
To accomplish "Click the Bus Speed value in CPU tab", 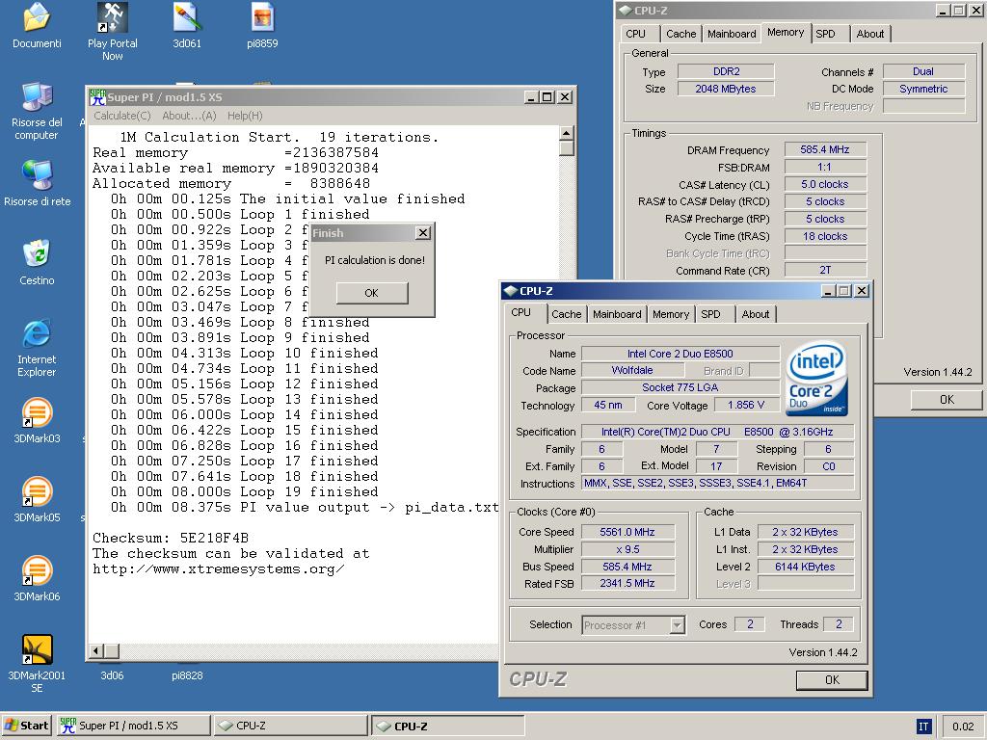I will 627,567.
